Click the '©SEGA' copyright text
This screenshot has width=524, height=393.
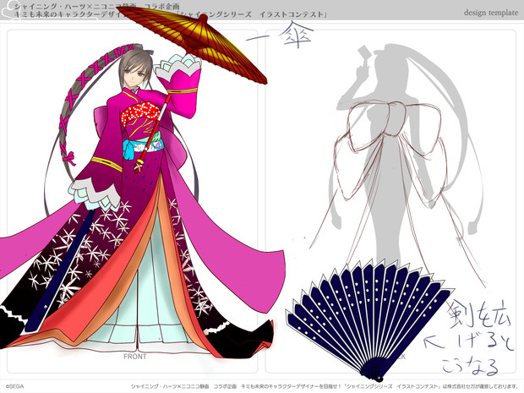pyautogui.click(x=14, y=386)
